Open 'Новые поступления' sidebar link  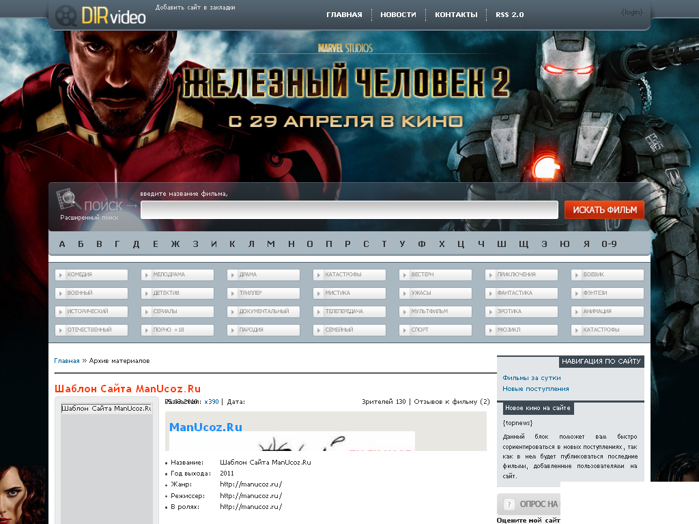[x=535, y=389]
